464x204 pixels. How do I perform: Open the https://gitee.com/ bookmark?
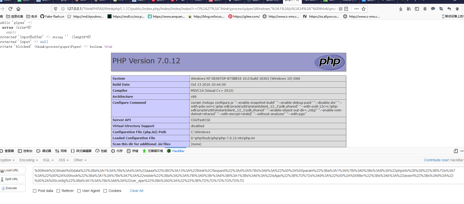click(x=244, y=16)
